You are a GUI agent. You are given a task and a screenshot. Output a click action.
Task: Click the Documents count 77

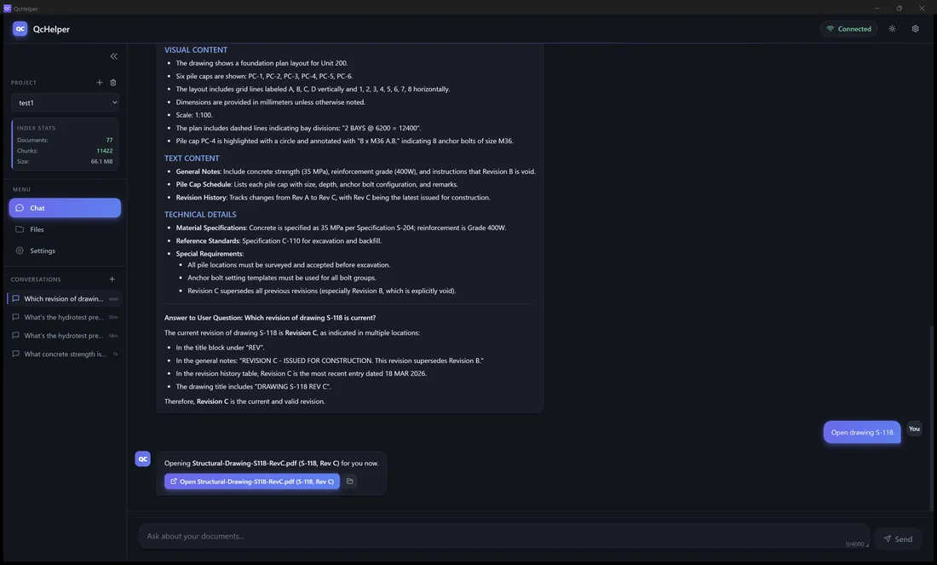click(x=109, y=140)
